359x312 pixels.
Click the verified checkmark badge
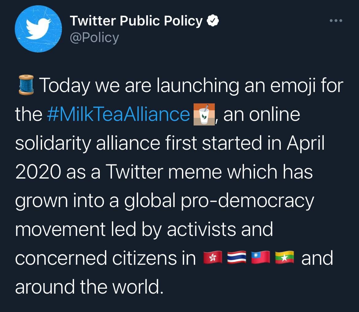213,20
